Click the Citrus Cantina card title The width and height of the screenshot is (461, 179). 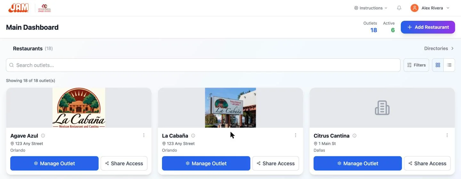click(x=332, y=136)
